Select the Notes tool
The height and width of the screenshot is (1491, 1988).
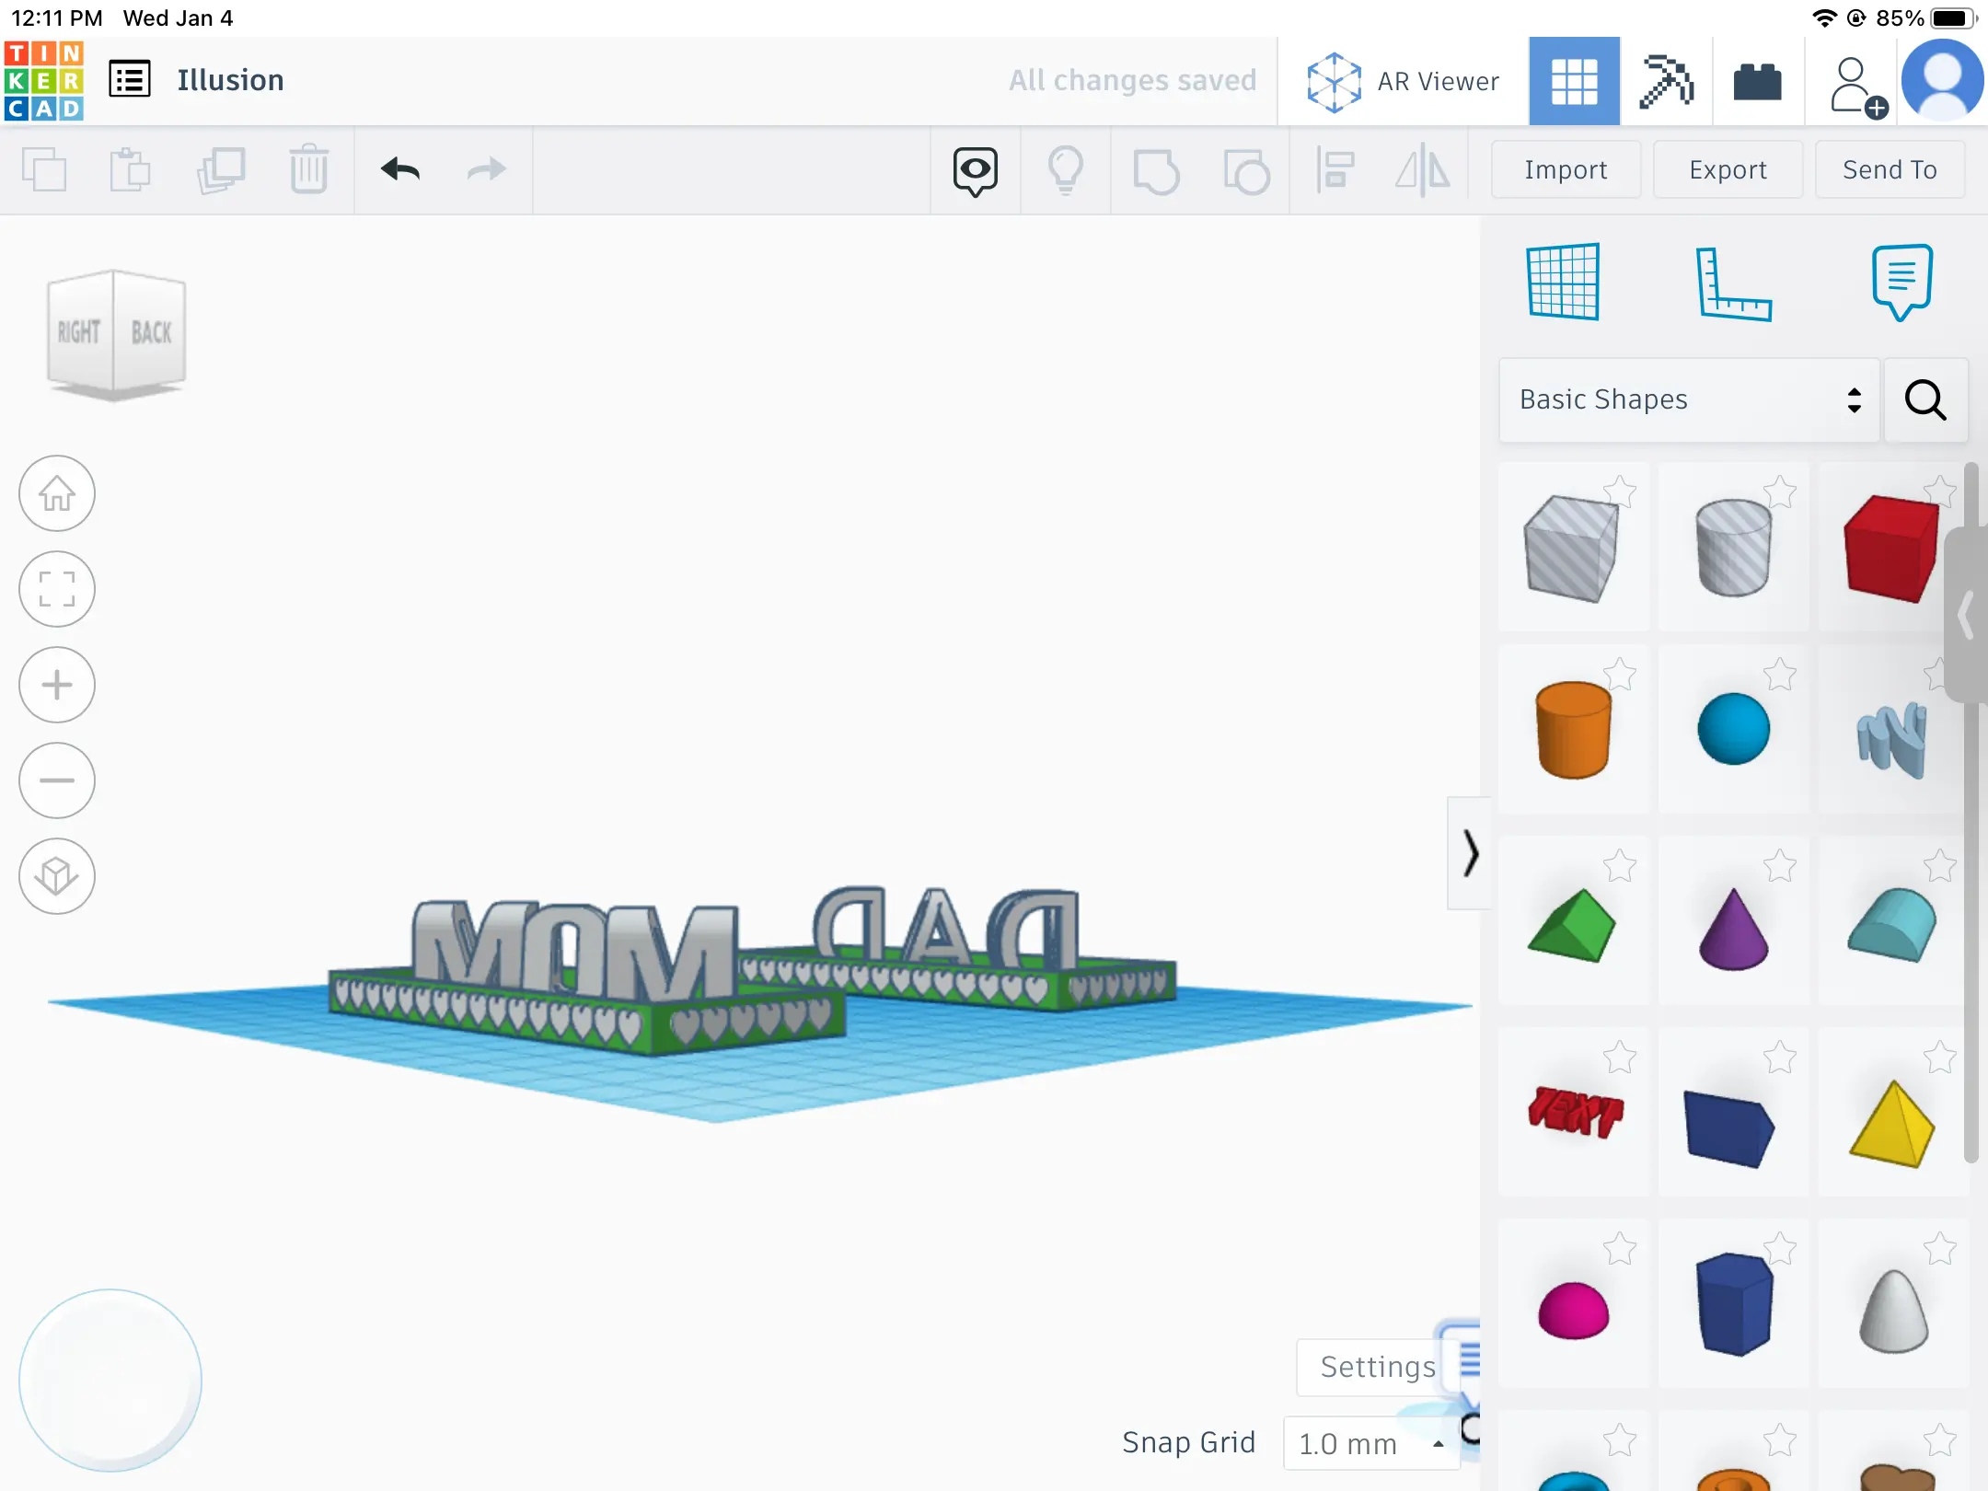1901,282
